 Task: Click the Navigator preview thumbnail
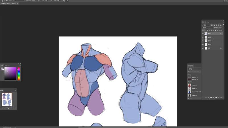point(7,100)
